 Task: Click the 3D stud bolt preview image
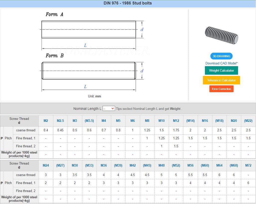tap(221, 35)
